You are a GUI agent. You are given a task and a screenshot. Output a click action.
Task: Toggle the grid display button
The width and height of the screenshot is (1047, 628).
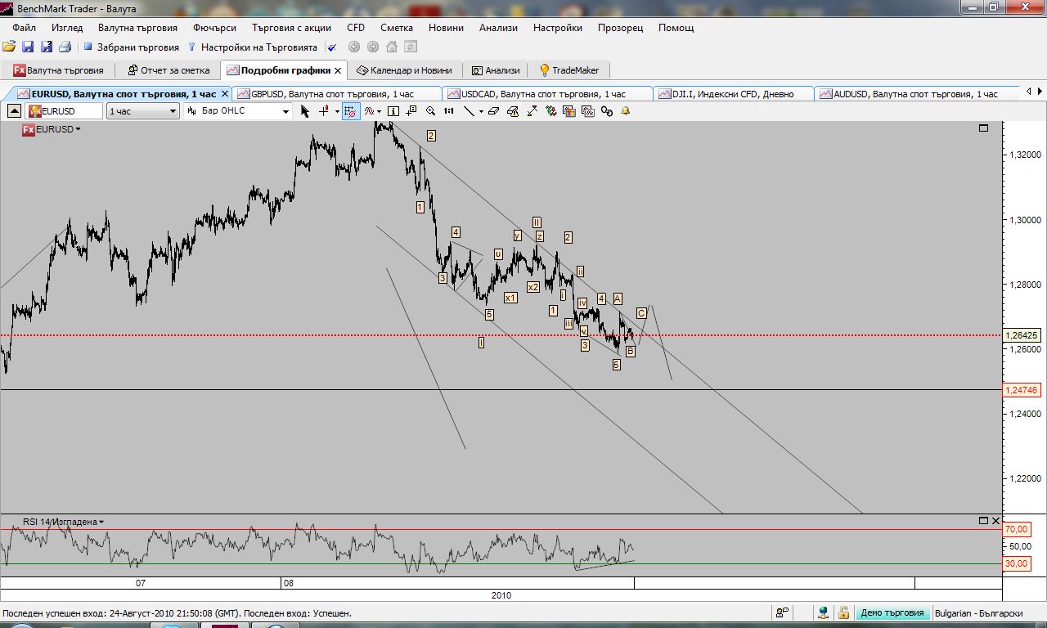[x=351, y=111]
